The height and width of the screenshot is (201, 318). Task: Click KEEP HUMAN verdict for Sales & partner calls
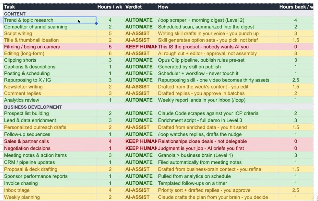(x=140, y=141)
